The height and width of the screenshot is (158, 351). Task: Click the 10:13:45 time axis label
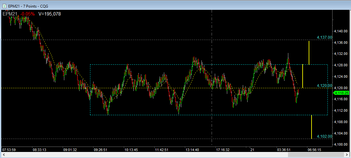131,149
